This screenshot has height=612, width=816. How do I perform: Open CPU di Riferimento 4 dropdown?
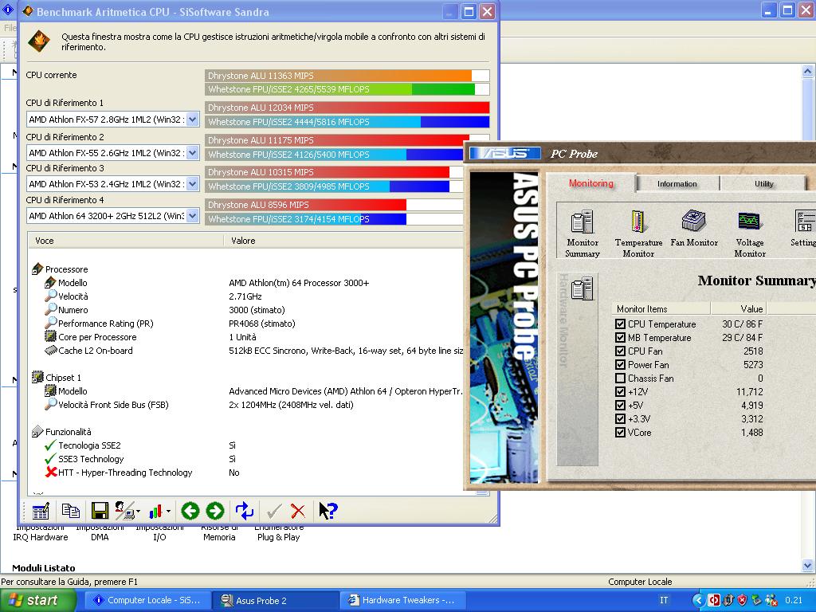tap(192, 215)
